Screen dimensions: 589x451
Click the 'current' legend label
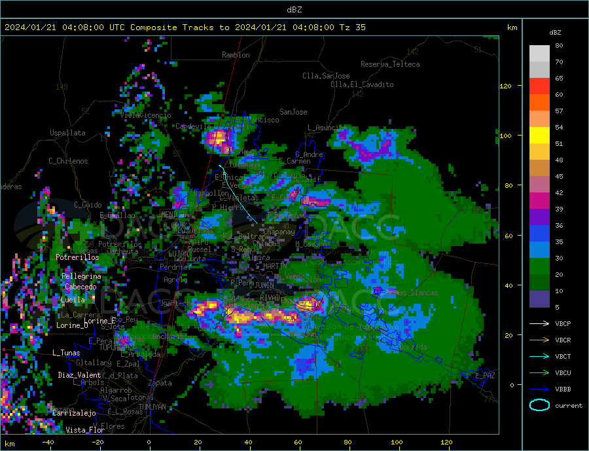[569, 406]
